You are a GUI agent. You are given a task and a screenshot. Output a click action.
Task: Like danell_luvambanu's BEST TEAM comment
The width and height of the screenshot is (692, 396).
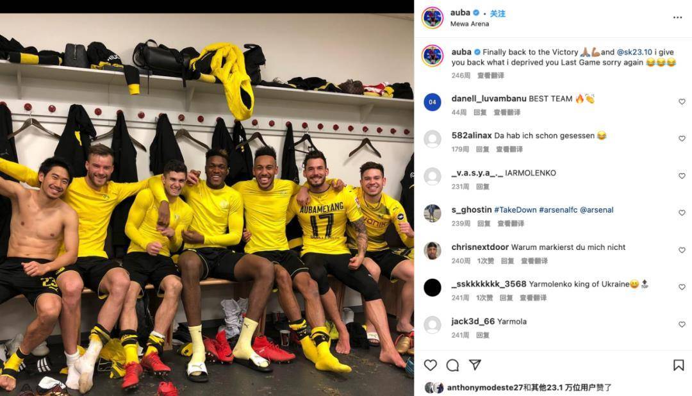682,102
